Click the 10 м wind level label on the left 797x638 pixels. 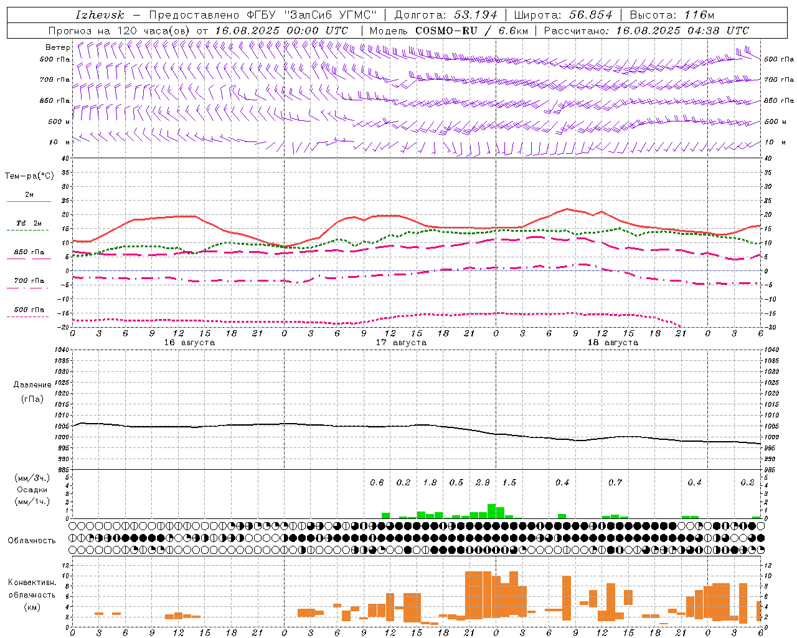60,142
